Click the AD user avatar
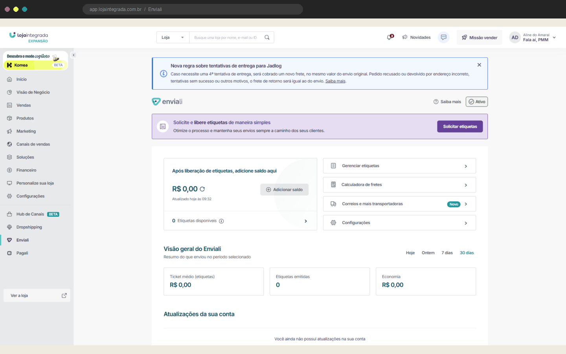The width and height of the screenshot is (566, 354). 515,37
